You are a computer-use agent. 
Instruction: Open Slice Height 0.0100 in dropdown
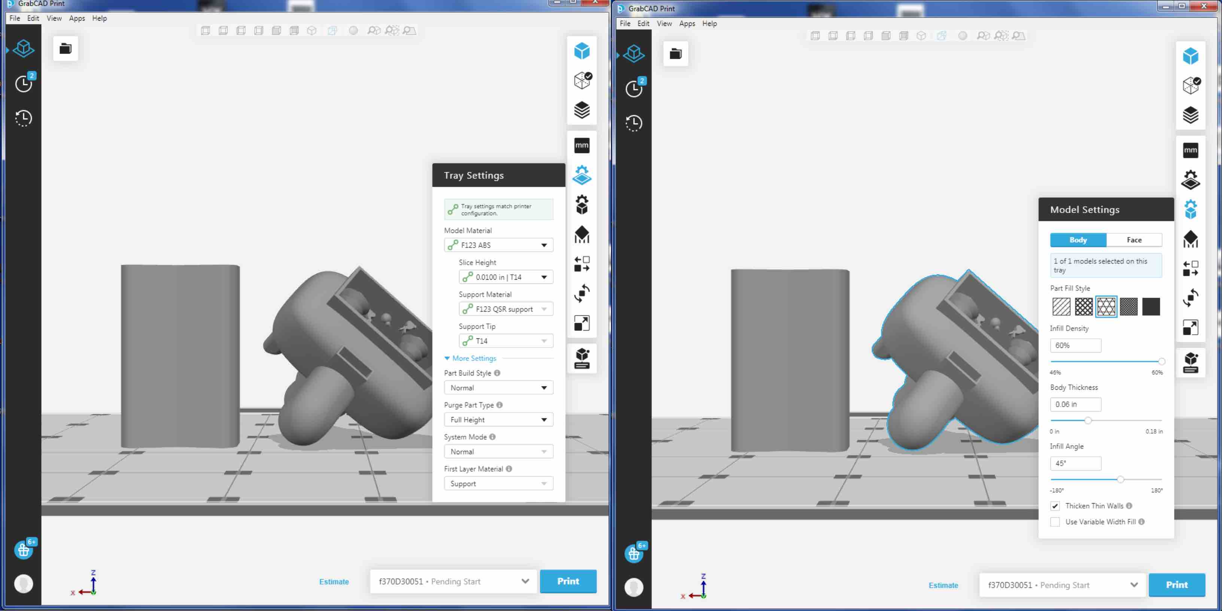pyautogui.click(x=506, y=277)
